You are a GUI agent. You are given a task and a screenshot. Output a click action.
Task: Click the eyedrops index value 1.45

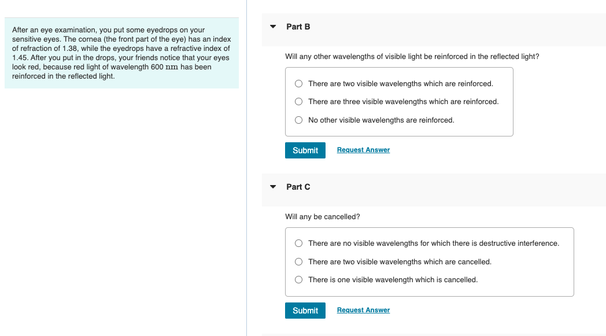pyautogui.click(x=19, y=58)
